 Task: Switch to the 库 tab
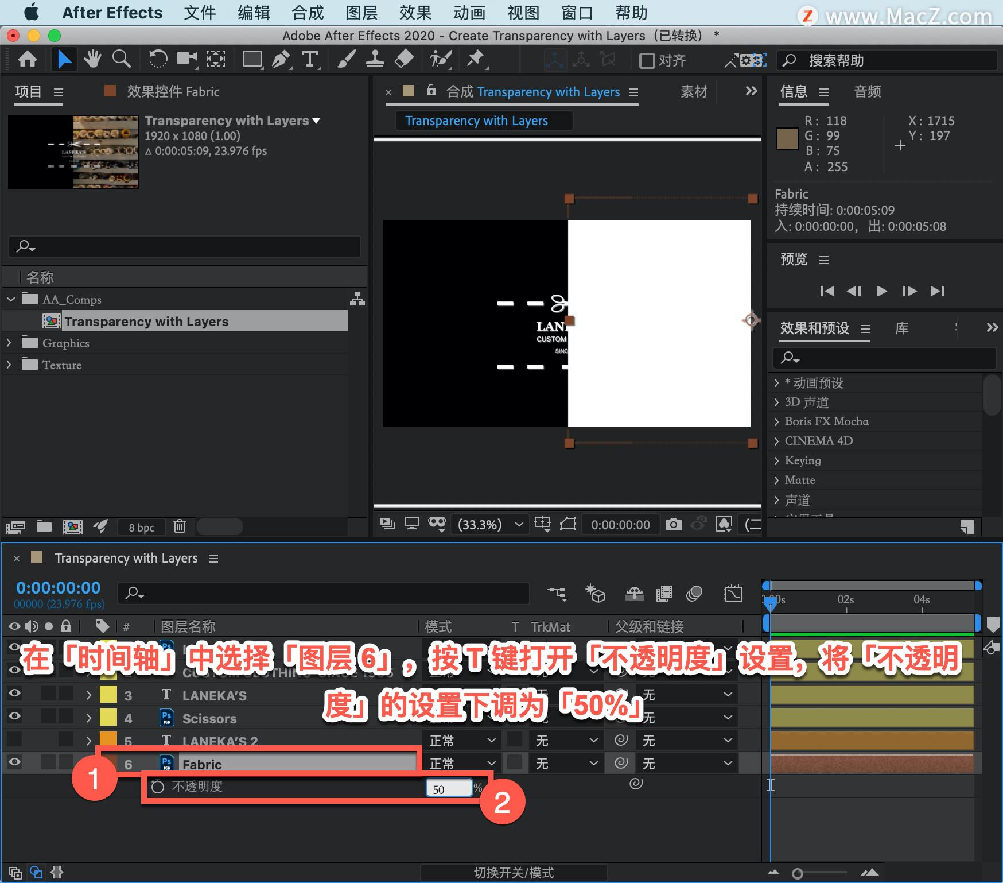coord(902,328)
